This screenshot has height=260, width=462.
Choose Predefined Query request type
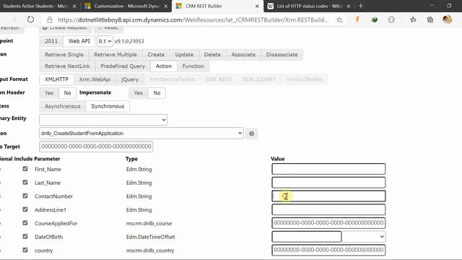tap(123, 66)
